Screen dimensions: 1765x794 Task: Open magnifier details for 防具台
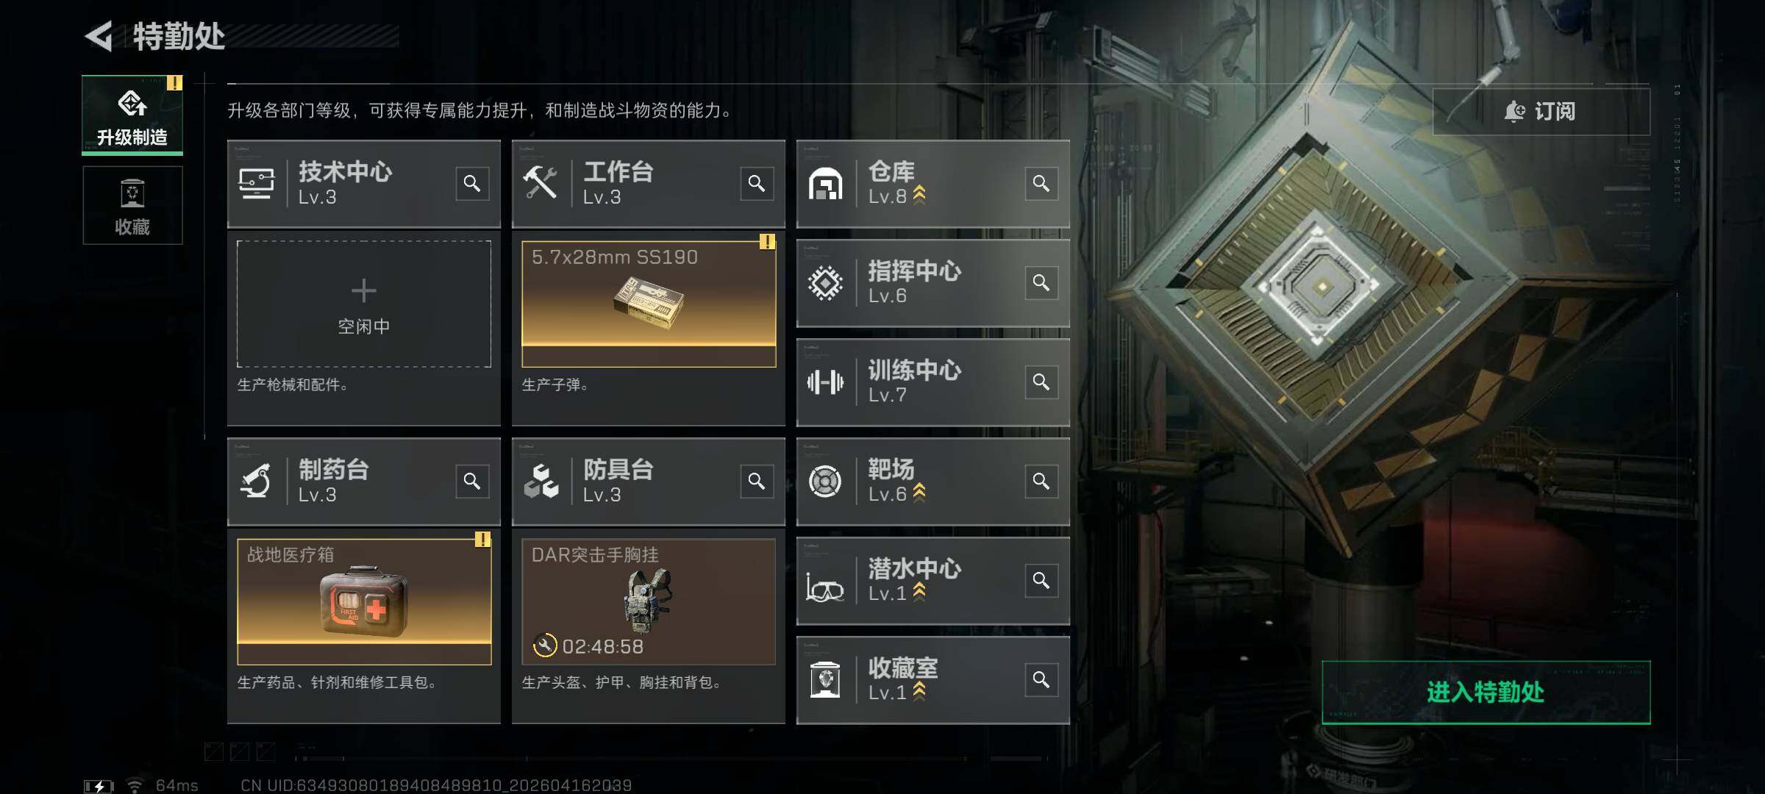pos(757,481)
